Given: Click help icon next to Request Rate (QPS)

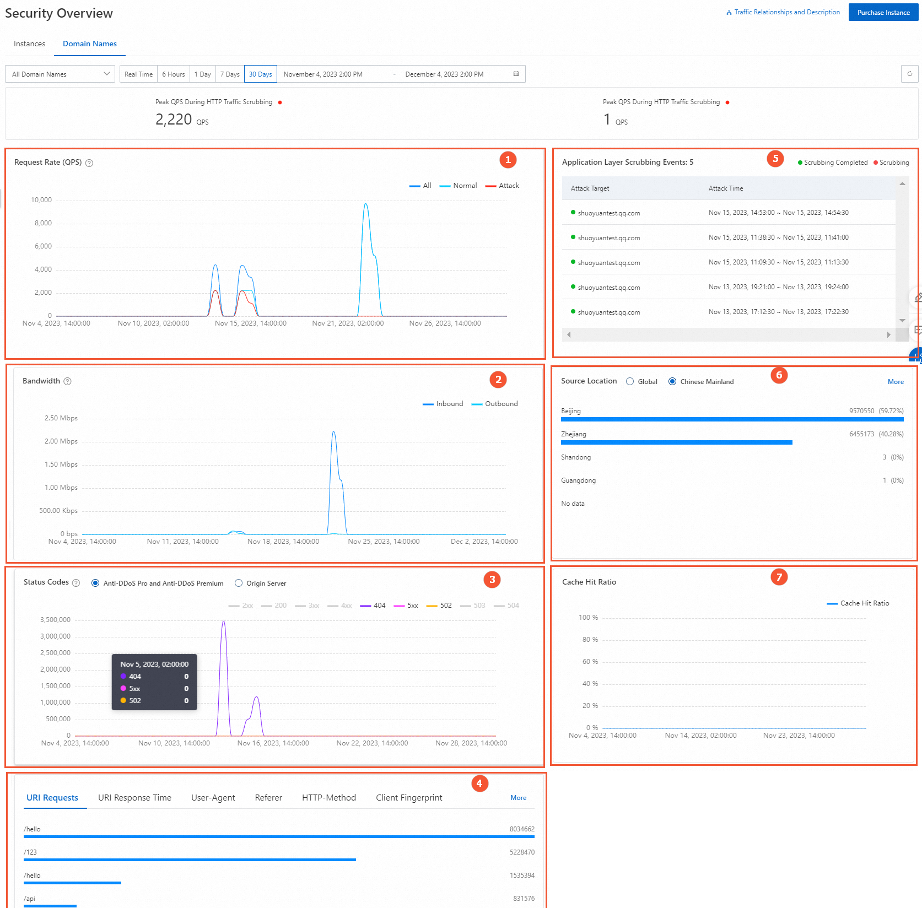Looking at the screenshot, I should pos(89,163).
